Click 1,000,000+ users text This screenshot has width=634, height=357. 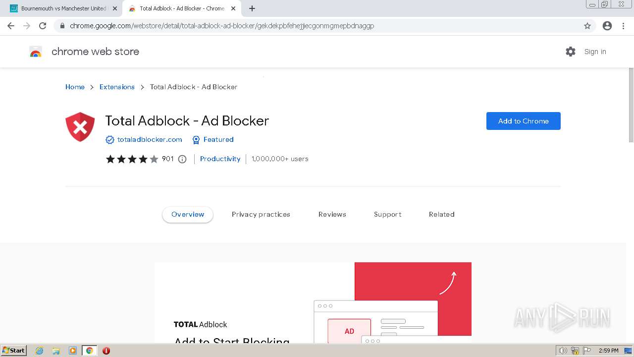[x=280, y=159]
